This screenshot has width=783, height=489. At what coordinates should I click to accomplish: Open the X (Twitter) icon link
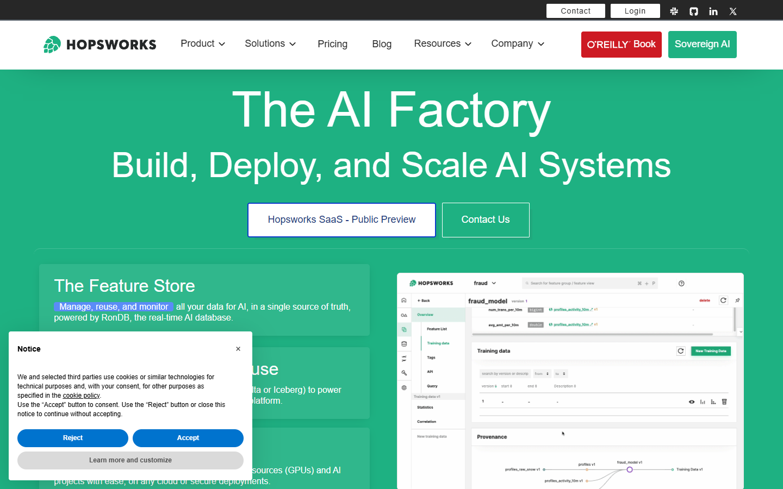pos(733,11)
